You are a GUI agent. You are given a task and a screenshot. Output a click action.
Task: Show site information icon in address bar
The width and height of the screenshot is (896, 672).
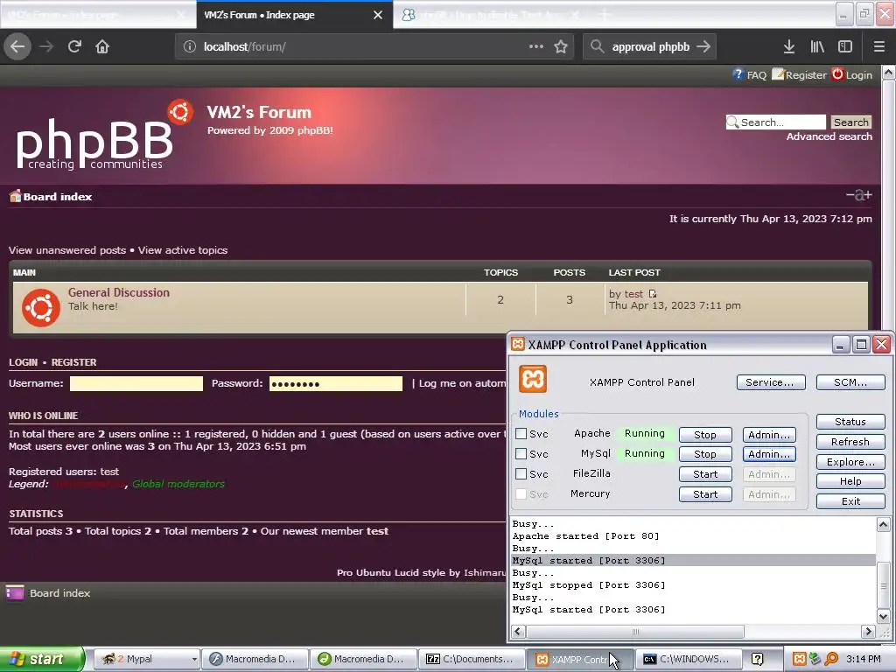pyautogui.click(x=190, y=47)
